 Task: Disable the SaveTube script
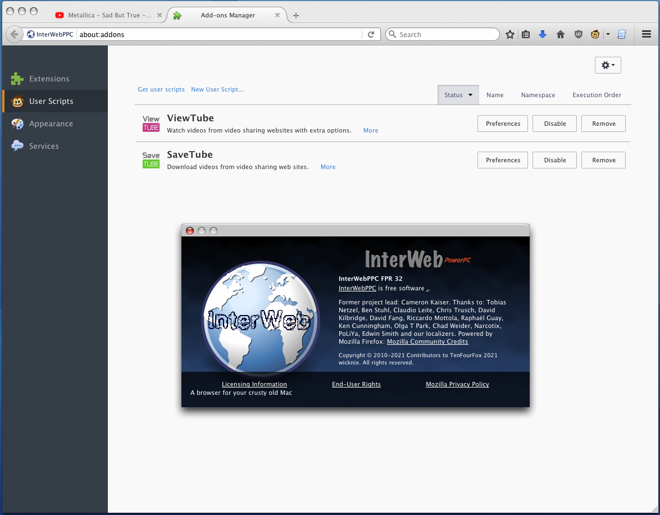554,160
